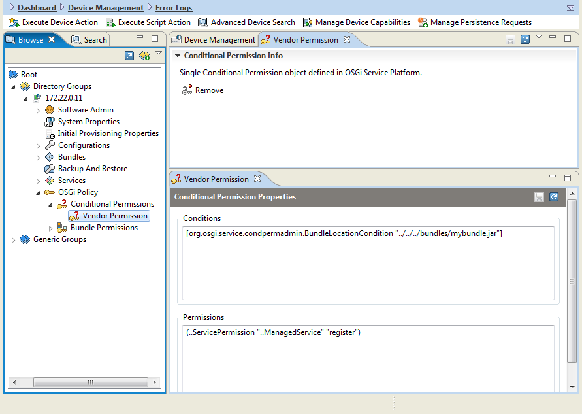Click into the Permissions text field
The width and height of the screenshot is (582, 414).
pos(368,358)
